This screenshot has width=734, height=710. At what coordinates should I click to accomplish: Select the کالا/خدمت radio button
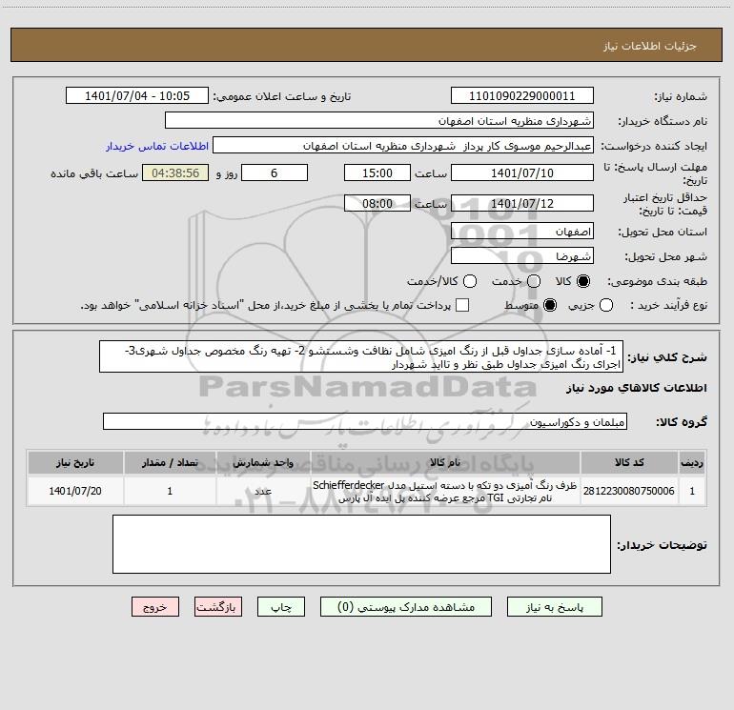[470, 281]
